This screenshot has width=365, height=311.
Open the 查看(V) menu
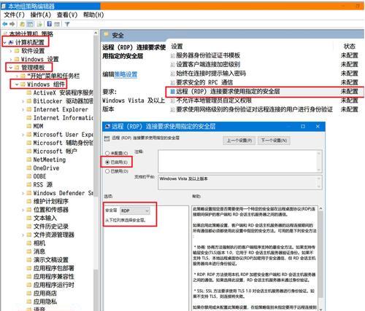coord(67,15)
